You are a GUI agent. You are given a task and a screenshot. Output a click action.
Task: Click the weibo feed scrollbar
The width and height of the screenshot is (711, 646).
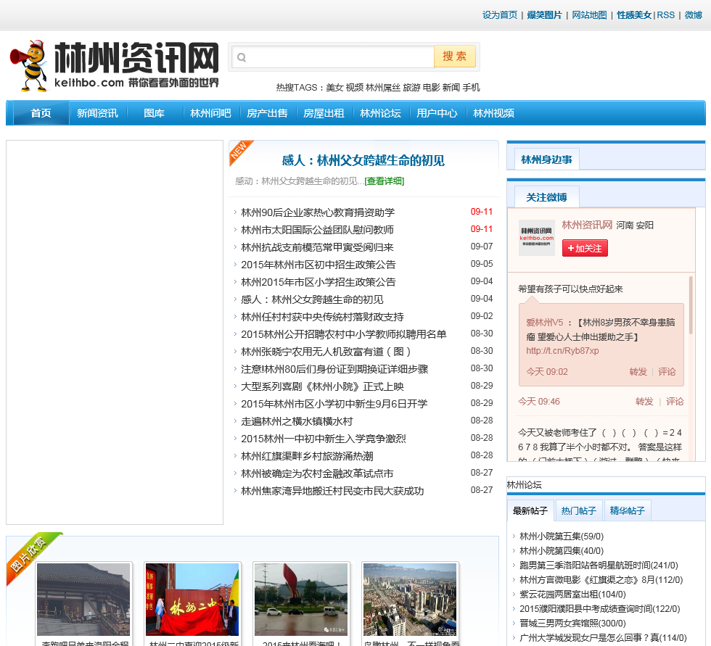tap(691, 306)
